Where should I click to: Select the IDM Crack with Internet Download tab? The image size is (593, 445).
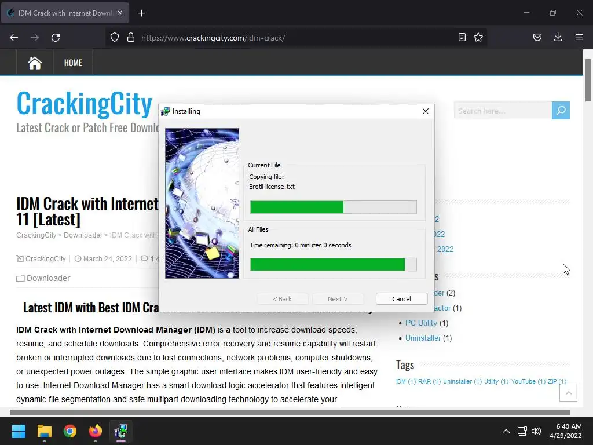tap(65, 13)
